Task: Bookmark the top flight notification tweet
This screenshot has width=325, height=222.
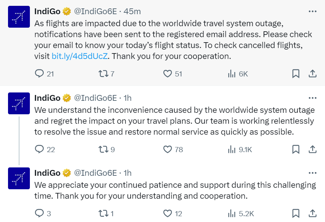Action: pyautogui.click(x=296, y=74)
